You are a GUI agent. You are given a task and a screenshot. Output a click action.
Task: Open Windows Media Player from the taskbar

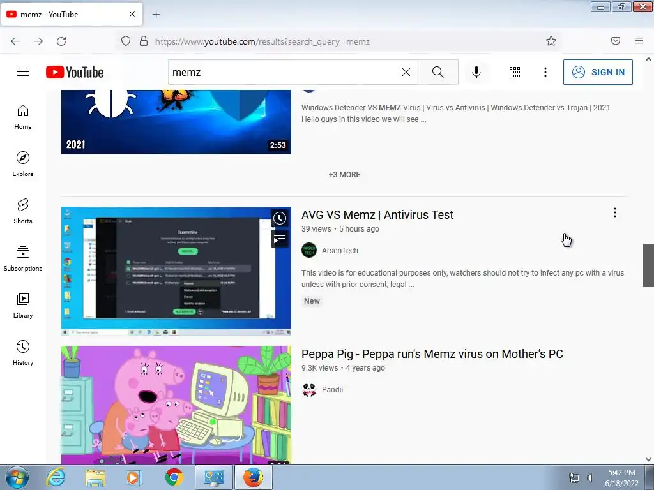134,478
